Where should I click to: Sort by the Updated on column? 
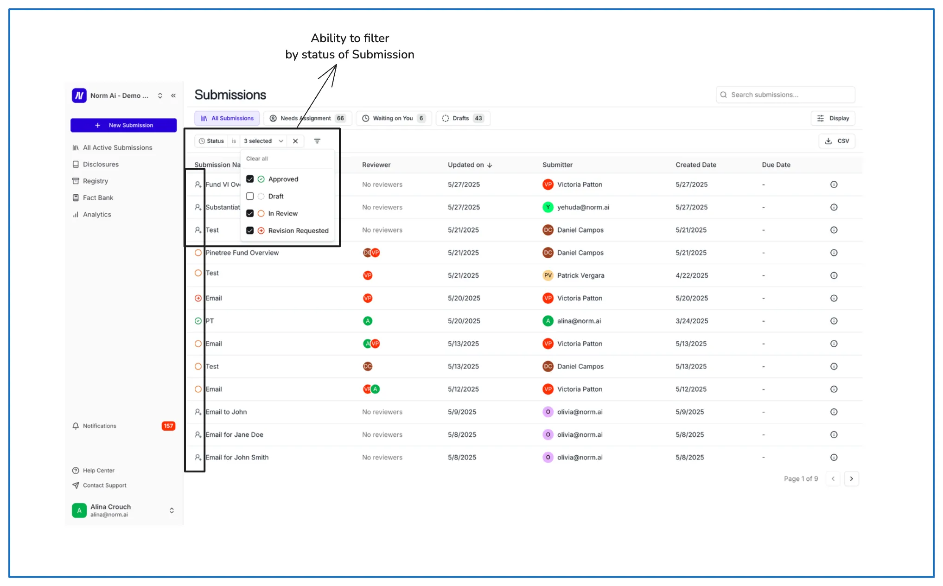coord(470,165)
